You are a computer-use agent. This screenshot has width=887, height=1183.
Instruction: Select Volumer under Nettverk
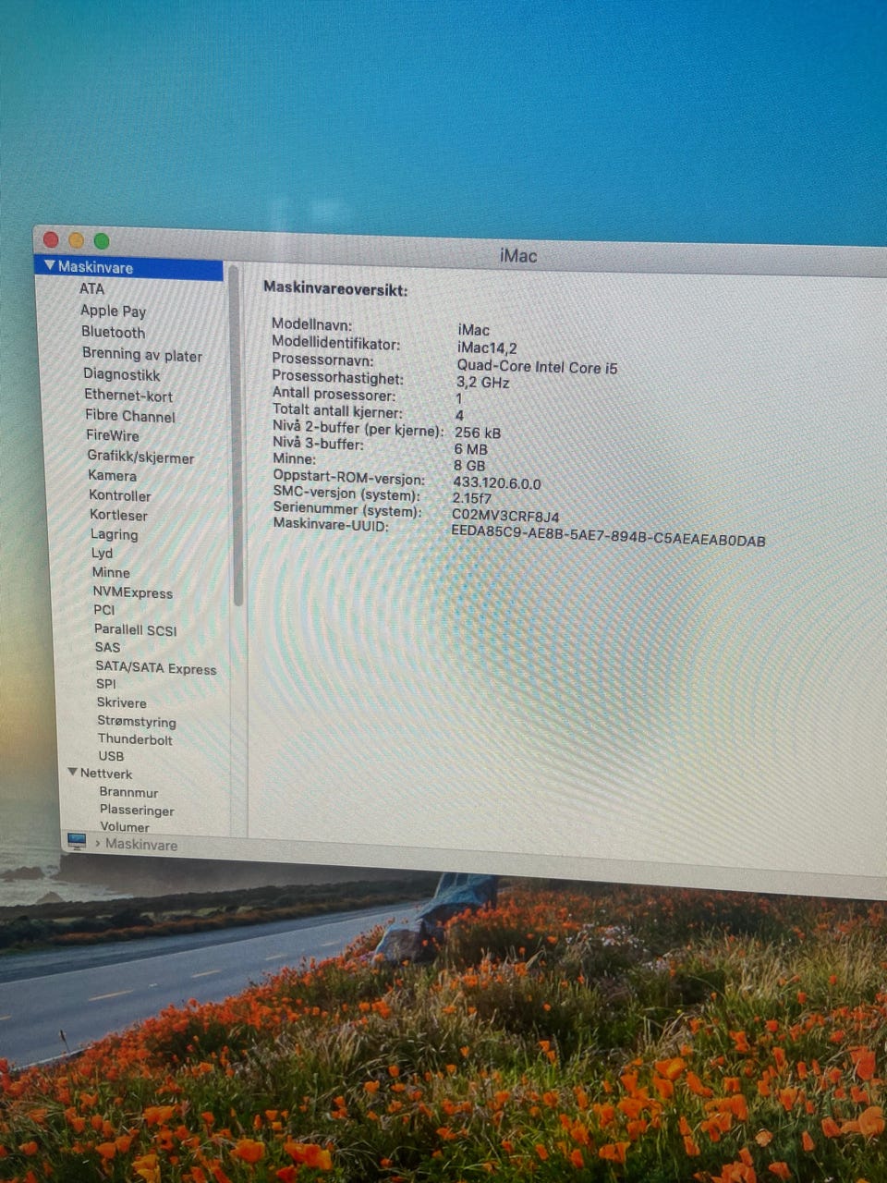[x=124, y=826]
